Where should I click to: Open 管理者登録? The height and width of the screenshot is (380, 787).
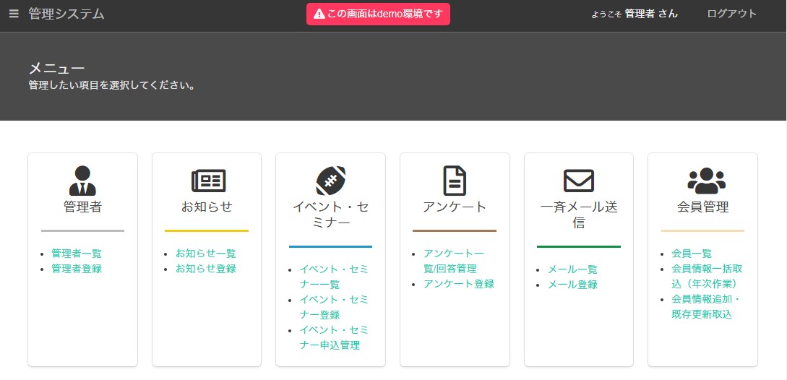(x=77, y=269)
